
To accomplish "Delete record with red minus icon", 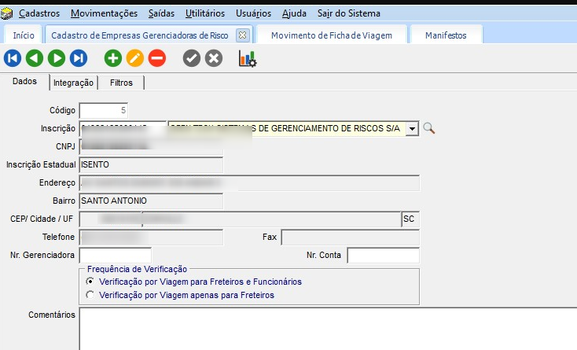I will tap(157, 57).
